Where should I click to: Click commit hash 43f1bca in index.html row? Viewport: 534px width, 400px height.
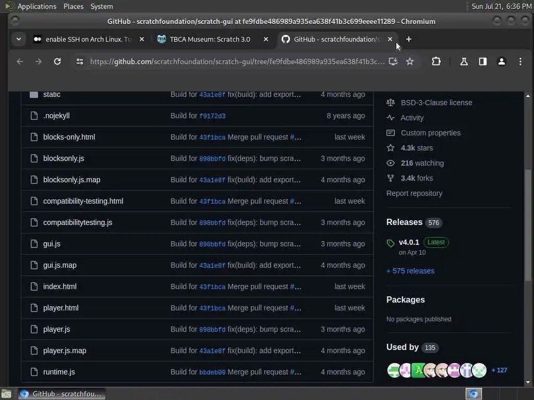click(x=212, y=287)
